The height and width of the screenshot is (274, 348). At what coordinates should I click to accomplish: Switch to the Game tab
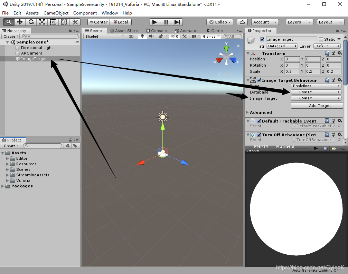click(x=214, y=31)
